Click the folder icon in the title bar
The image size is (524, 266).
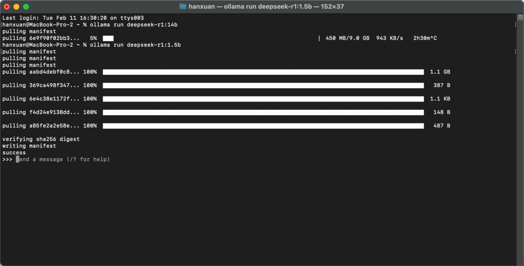click(x=182, y=6)
